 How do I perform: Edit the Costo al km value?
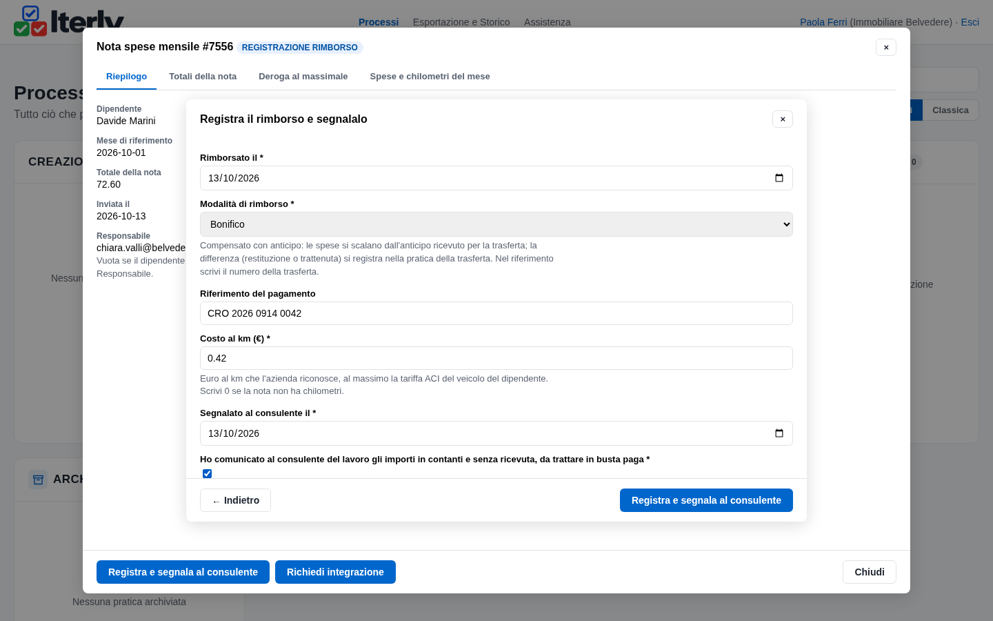pos(496,358)
